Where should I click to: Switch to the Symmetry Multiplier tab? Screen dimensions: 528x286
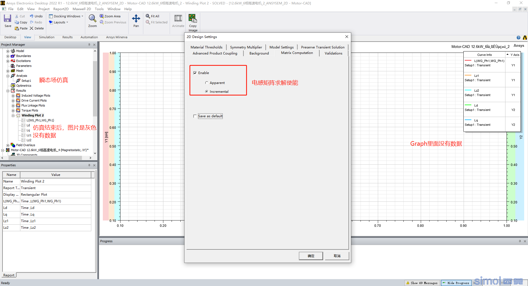click(246, 47)
